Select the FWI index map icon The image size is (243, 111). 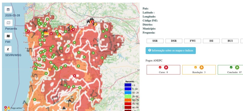coord(8,36)
